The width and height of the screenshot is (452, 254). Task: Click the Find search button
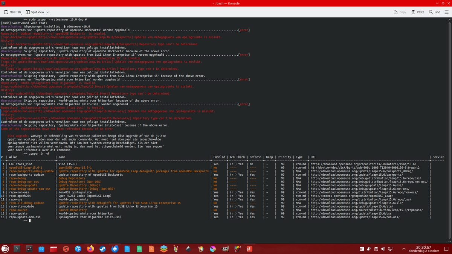coord(434,12)
